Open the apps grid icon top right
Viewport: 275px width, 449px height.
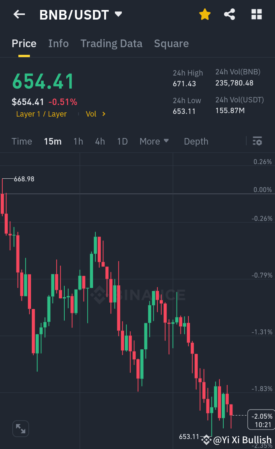[256, 14]
